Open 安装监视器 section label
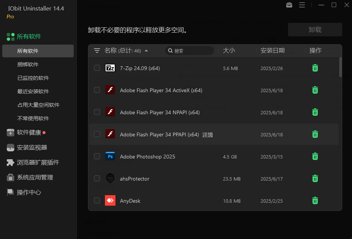352x239 pixels. 32,148
